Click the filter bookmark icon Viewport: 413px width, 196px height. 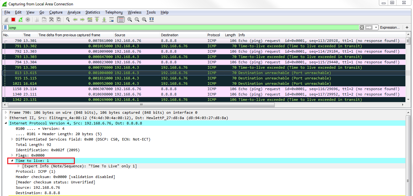[5, 28]
